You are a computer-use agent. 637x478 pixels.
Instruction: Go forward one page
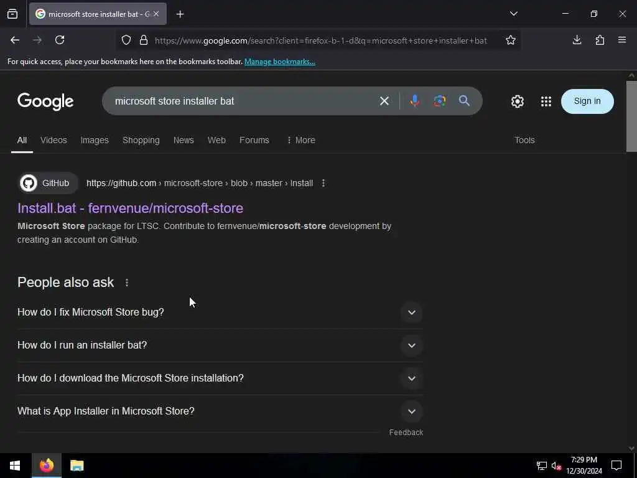point(37,40)
